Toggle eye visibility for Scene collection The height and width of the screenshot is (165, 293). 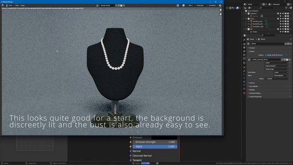click(283, 19)
